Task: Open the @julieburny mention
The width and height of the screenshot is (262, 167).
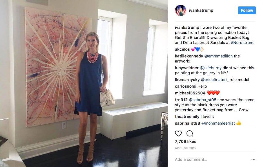Action: (x=210, y=68)
